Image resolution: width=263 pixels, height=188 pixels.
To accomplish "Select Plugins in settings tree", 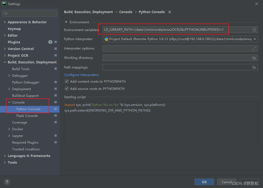I will 14,42.
